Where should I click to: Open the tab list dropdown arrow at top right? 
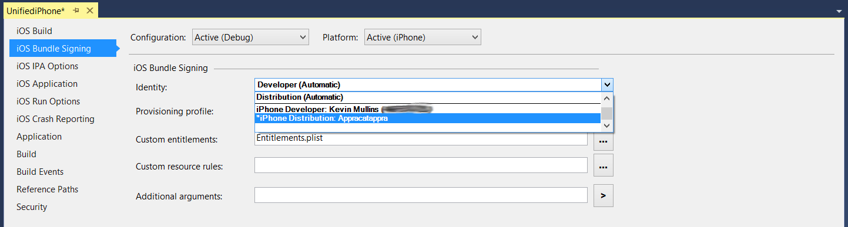pos(839,11)
